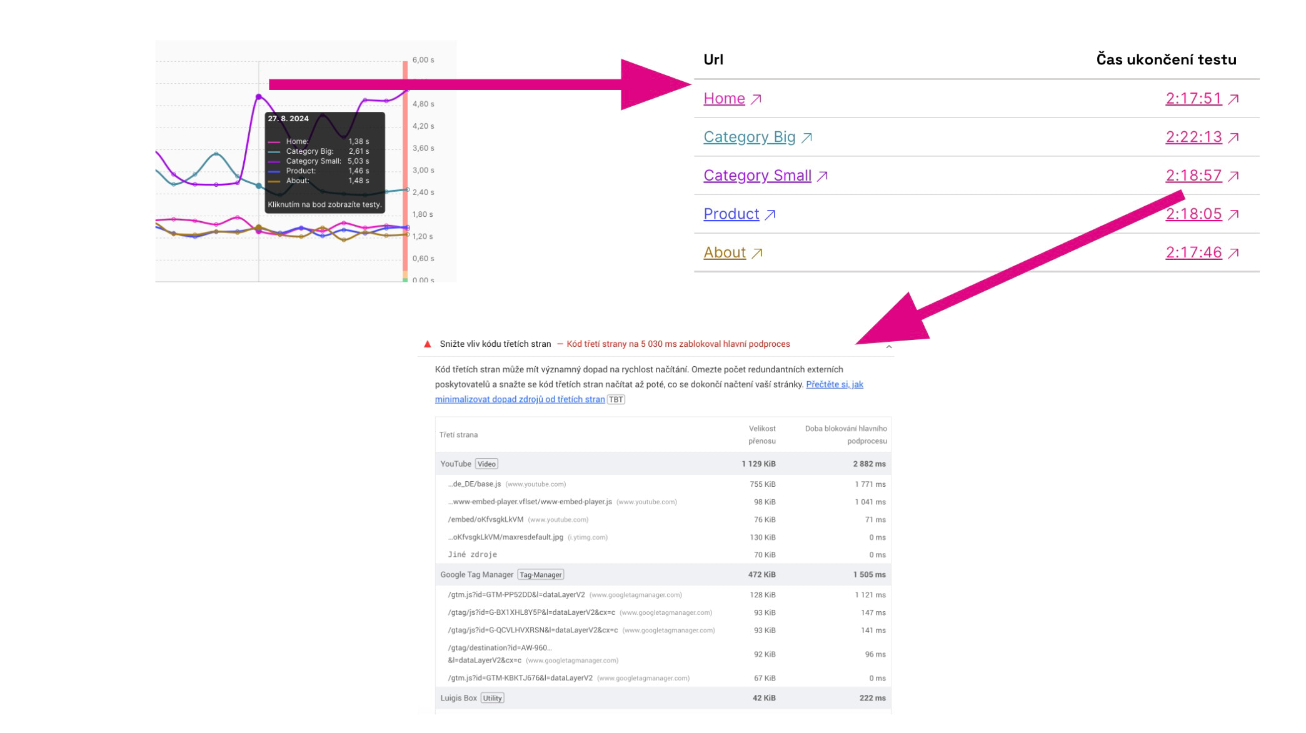Click arrow icon beside Category Small link
The image size is (1306, 733).
(822, 176)
